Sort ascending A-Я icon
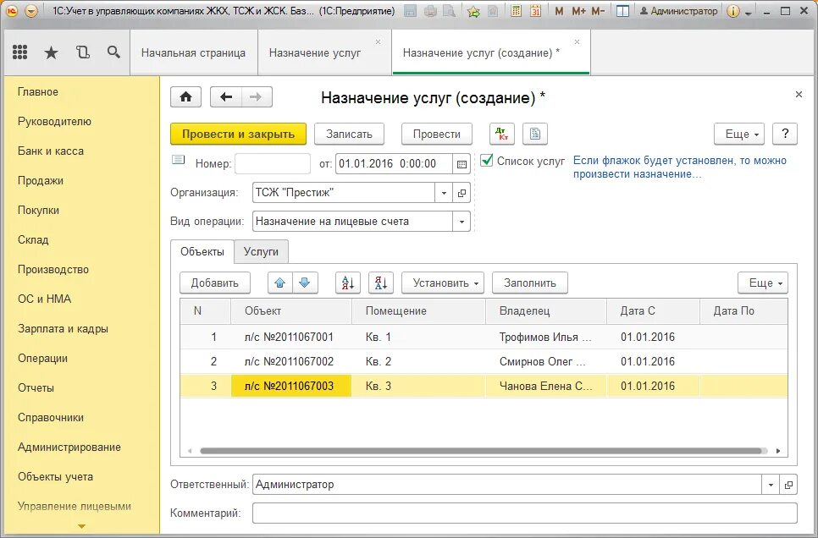 click(x=347, y=283)
